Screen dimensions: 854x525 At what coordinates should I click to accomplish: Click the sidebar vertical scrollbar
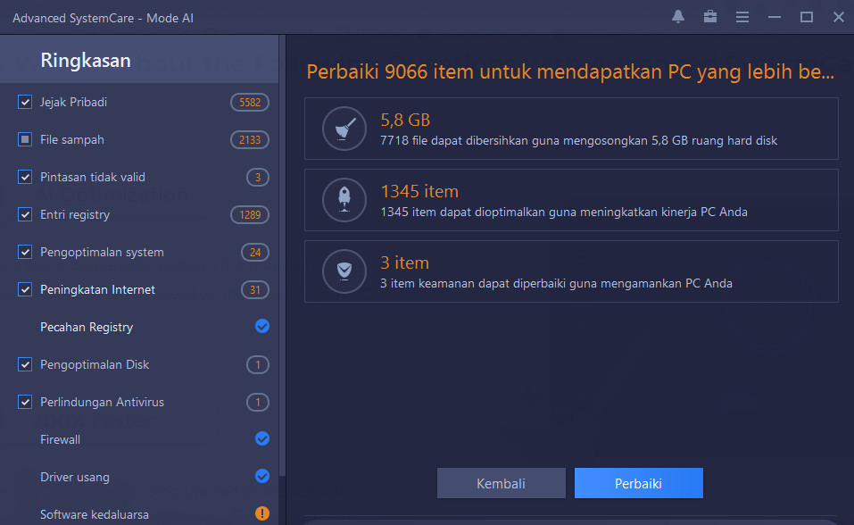pos(282,256)
